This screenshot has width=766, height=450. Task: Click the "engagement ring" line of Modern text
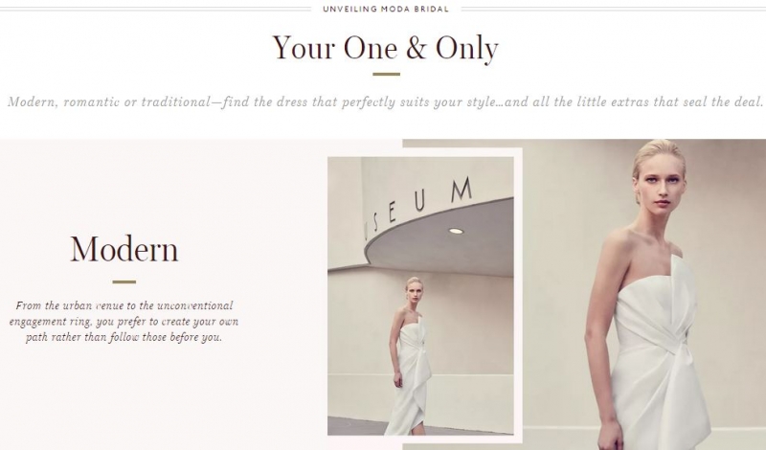click(x=124, y=322)
